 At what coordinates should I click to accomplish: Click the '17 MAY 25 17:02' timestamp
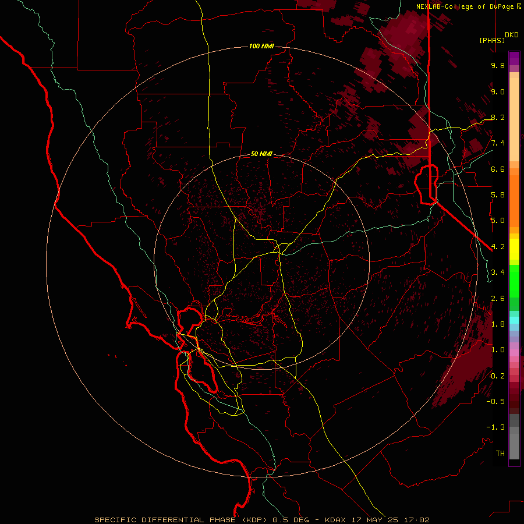[390, 520]
